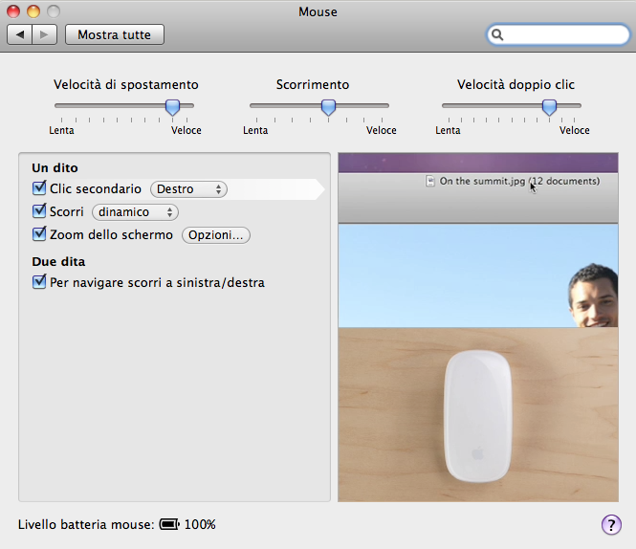636x549 pixels.
Task: Uncheck Zoom dello schermo option
Action: pos(39,234)
